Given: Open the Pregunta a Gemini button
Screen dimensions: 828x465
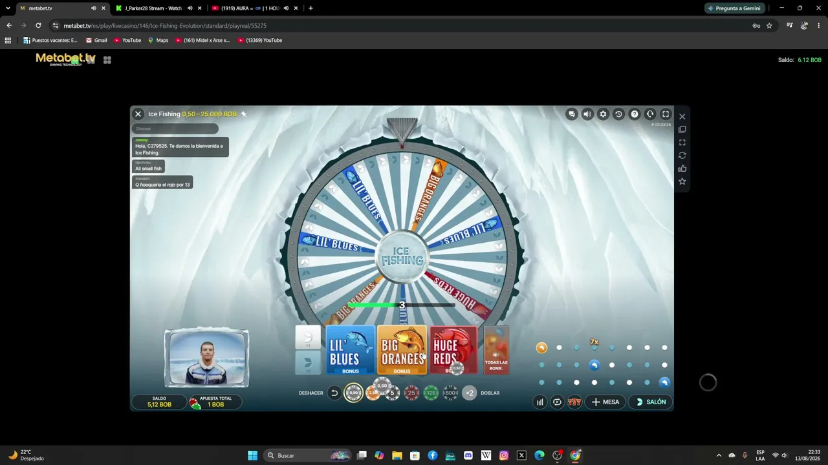Looking at the screenshot, I should click(734, 8).
